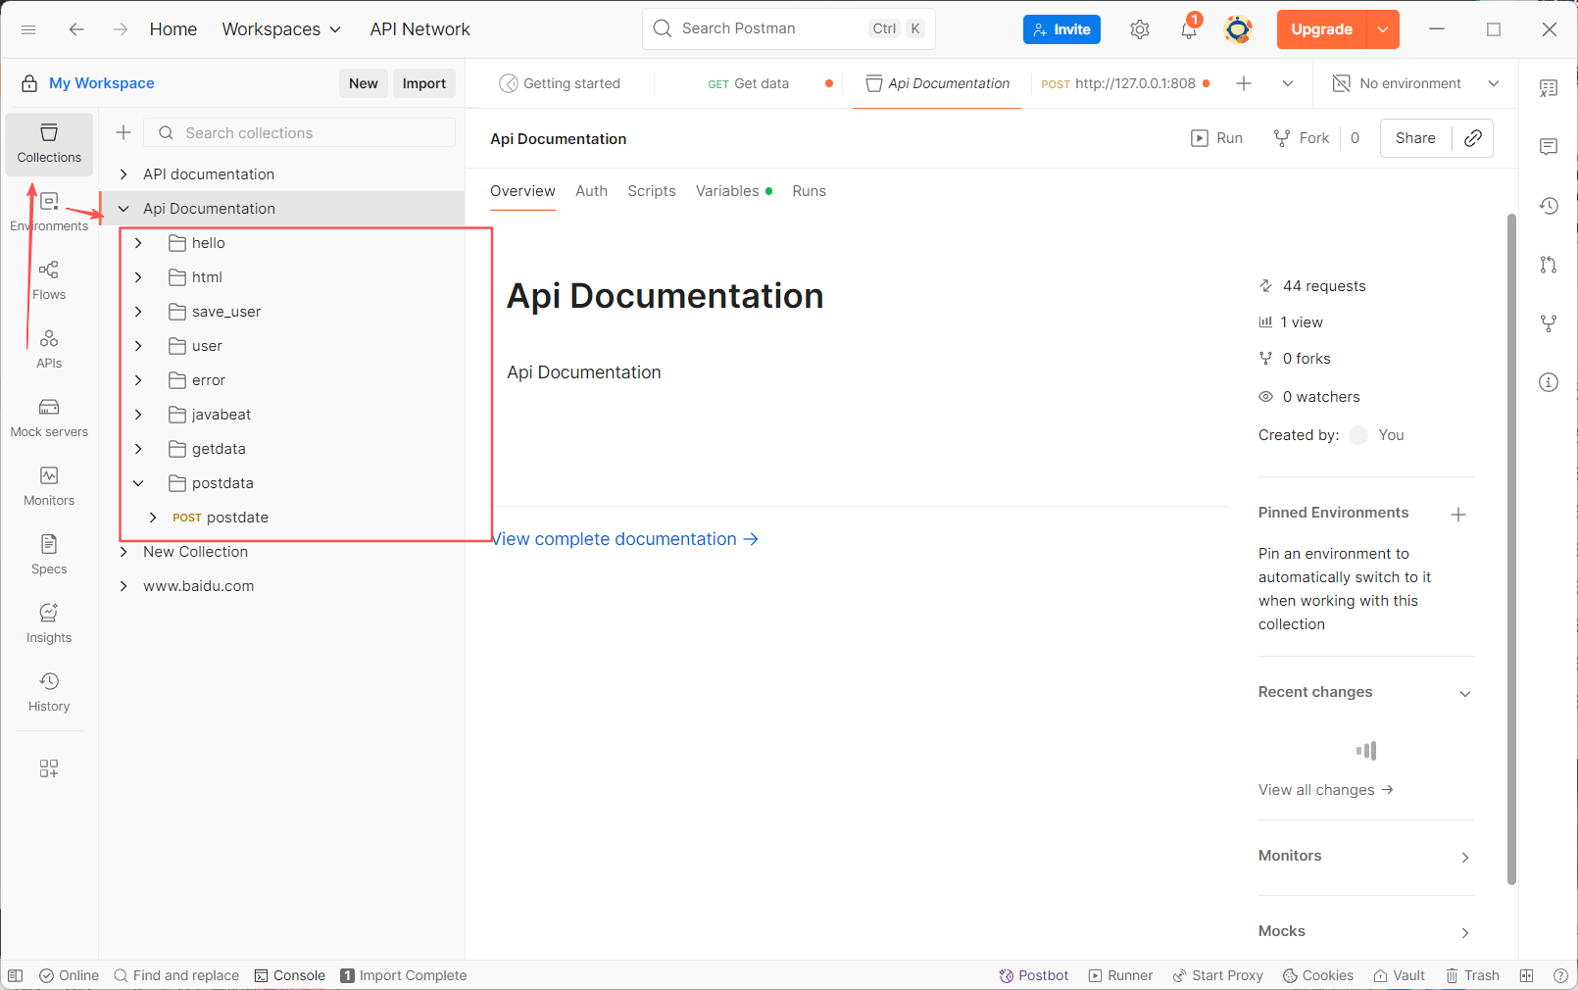This screenshot has height=990, width=1578.
Task: Switch to the Overview tab
Action: [x=522, y=191]
